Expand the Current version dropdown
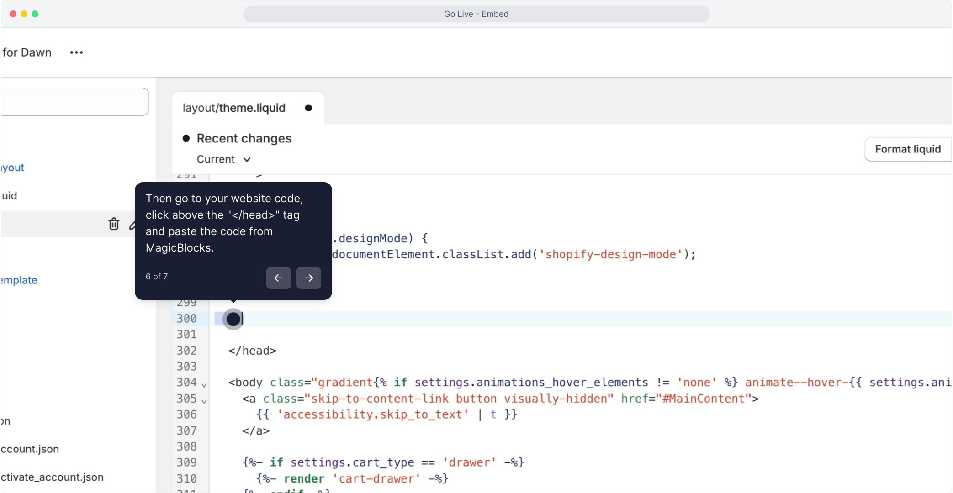Viewport: 953px width, 493px height. pyautogui.click(x=224, y=159)
